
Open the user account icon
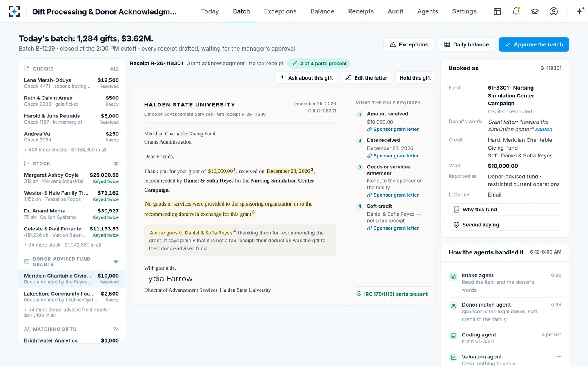coord(554,11)
